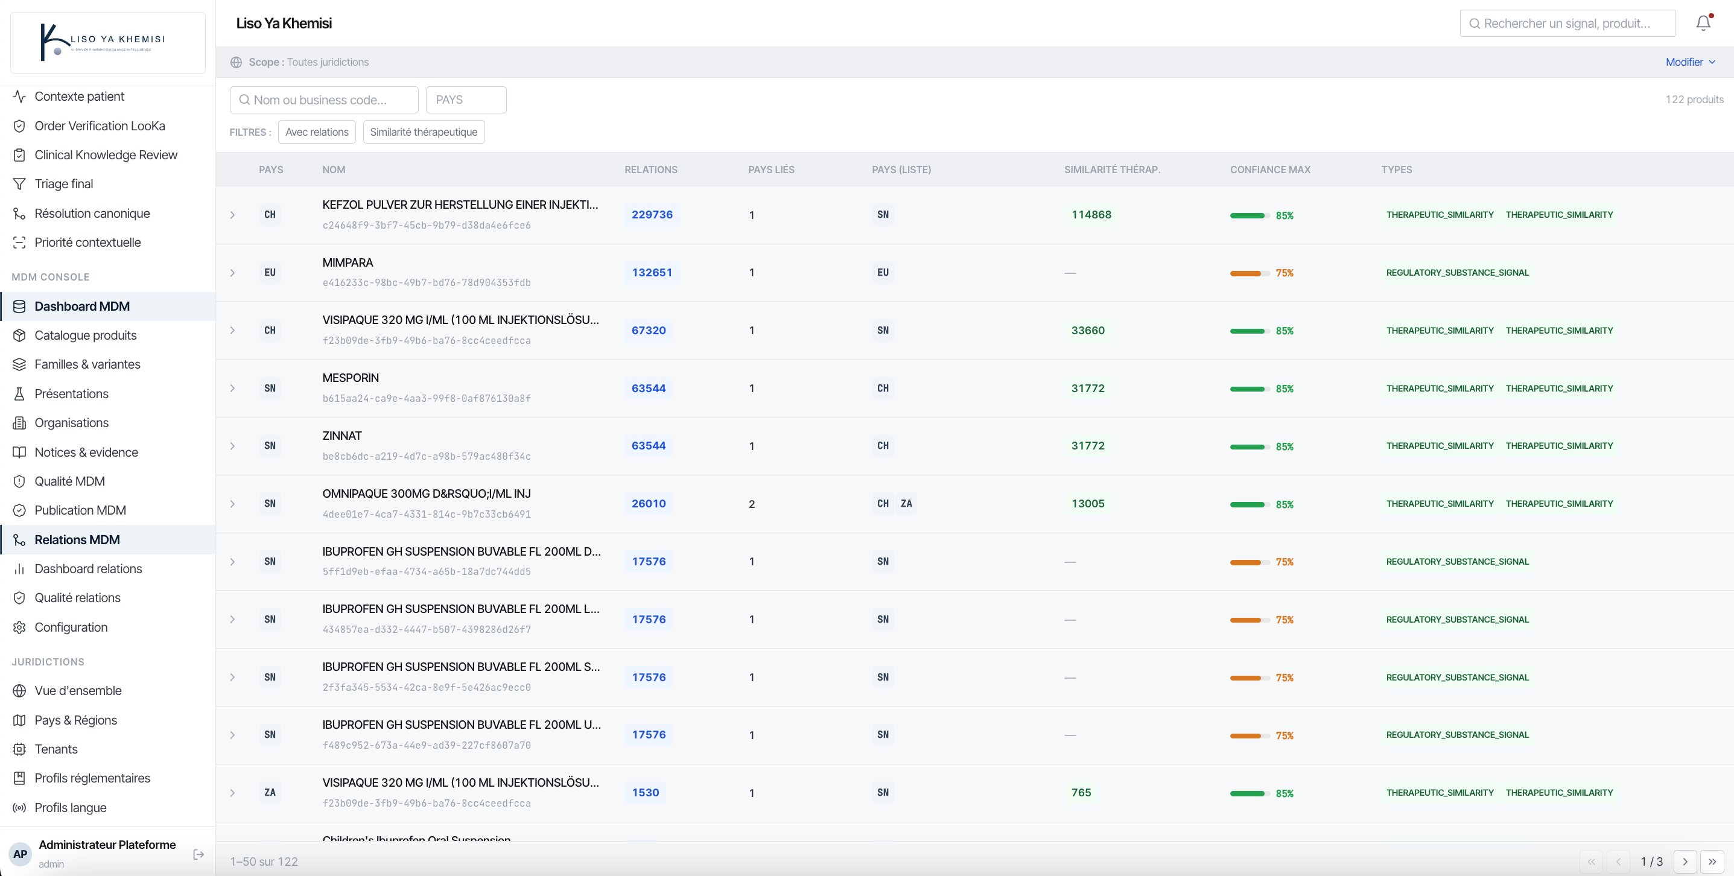Open Pays & Régions from the sidebar

pos(108,720)
